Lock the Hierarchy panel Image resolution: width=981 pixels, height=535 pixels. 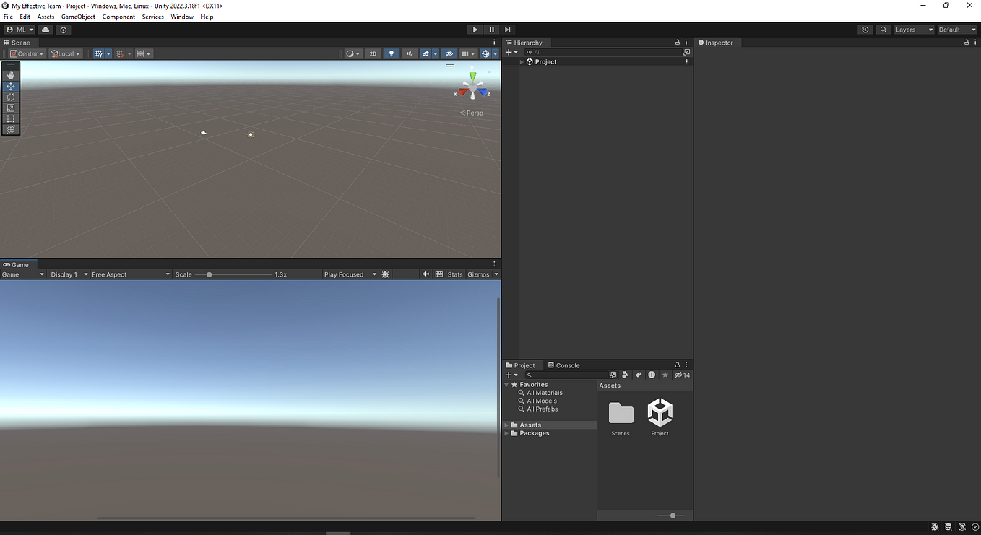coord(678,43)
